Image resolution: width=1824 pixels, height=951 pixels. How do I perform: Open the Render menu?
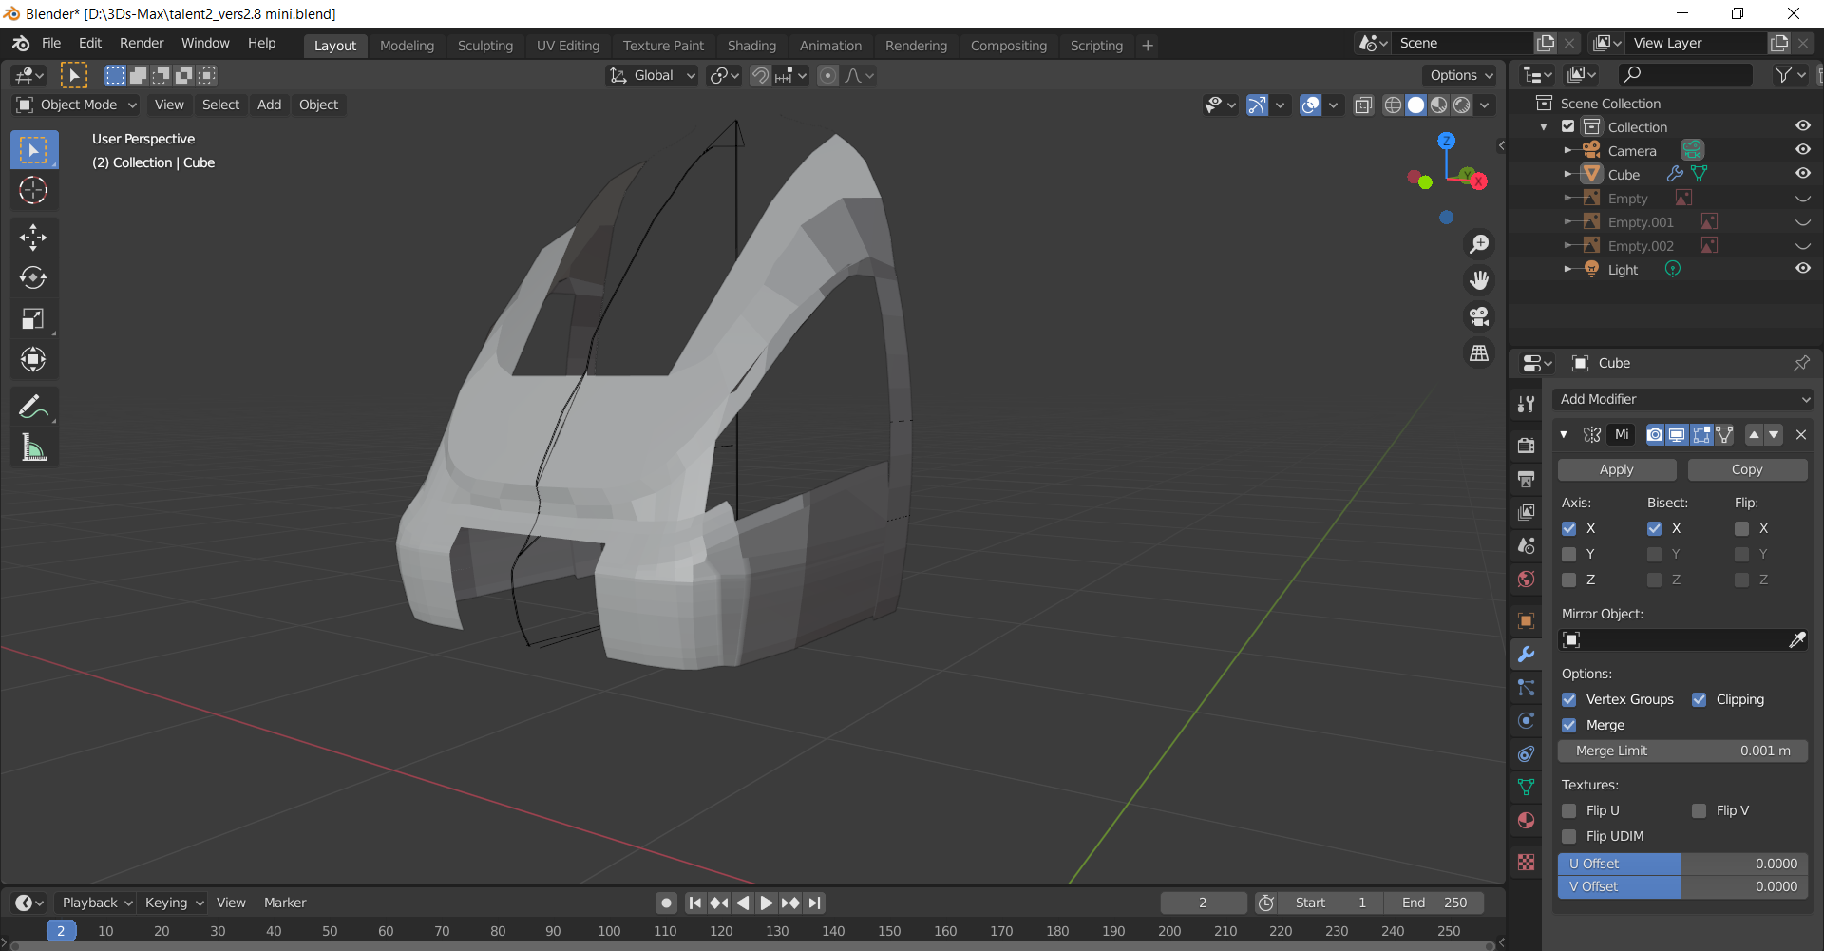point(142,43)
